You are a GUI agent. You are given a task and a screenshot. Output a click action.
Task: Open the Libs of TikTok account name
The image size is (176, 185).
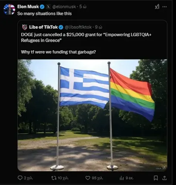coord(43,27)
